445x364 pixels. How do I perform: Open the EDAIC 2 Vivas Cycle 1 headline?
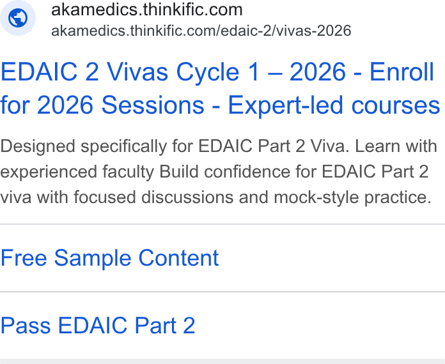[220, 89]
